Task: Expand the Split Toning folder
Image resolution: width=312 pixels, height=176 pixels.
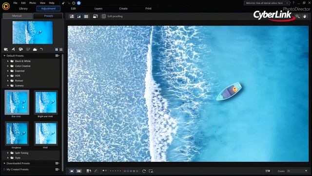Action: click(8, 153)
